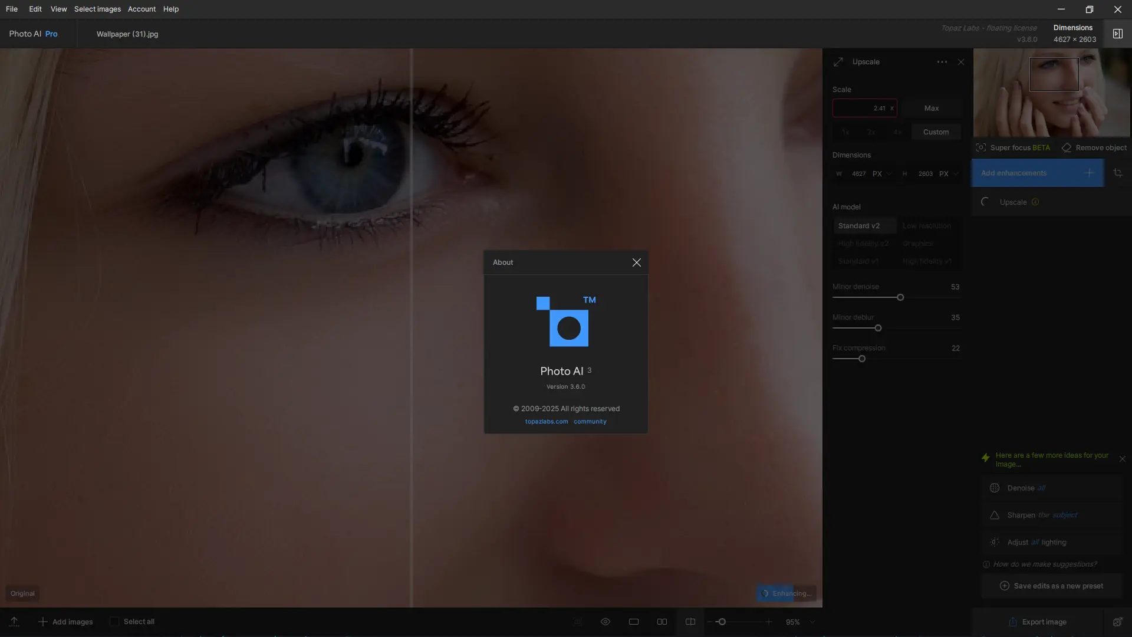
Task: Click the Remove object tool
Action: 1094,148
